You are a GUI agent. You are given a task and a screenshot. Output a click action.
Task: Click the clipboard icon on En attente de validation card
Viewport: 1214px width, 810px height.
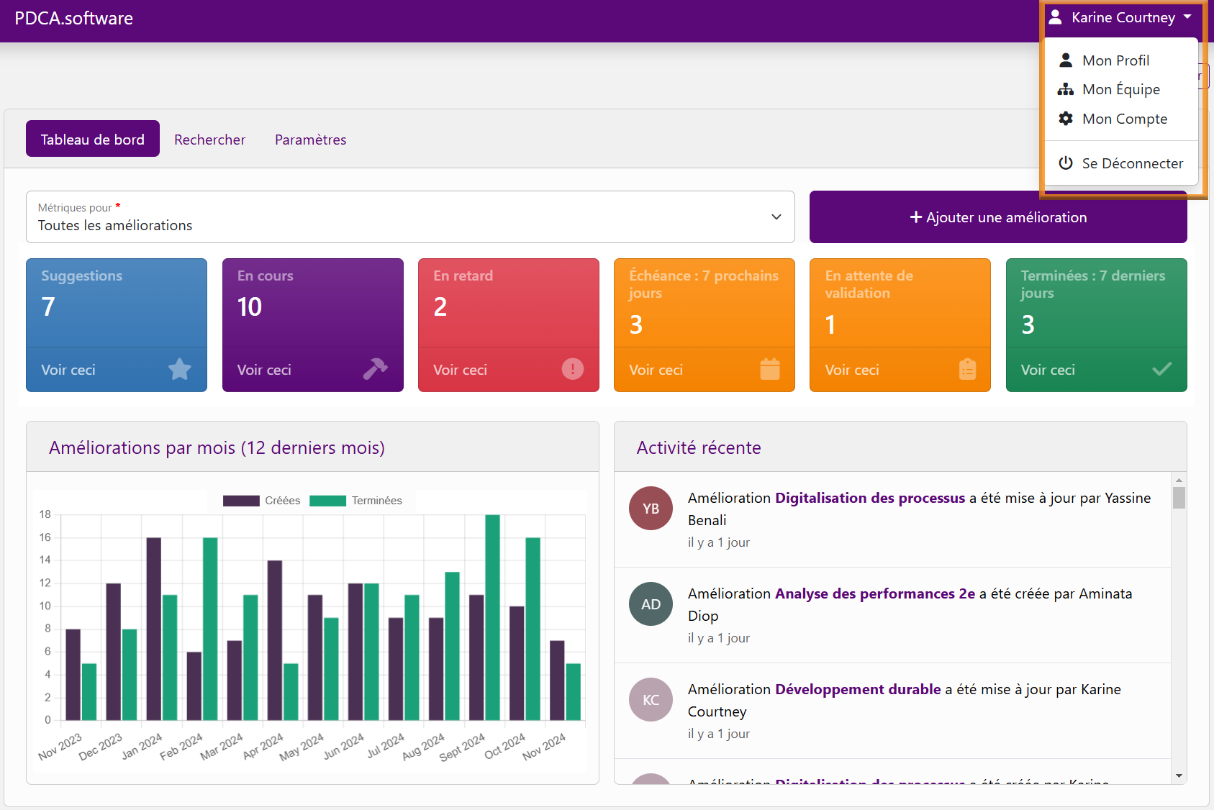click(x=967, y=369)
